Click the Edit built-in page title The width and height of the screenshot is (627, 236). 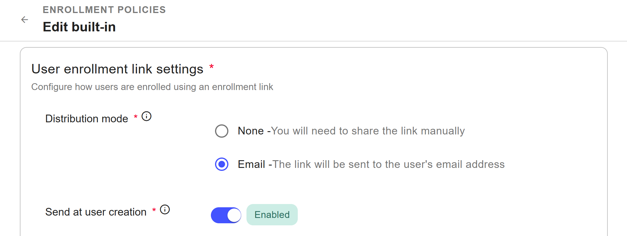coord(79,27)
